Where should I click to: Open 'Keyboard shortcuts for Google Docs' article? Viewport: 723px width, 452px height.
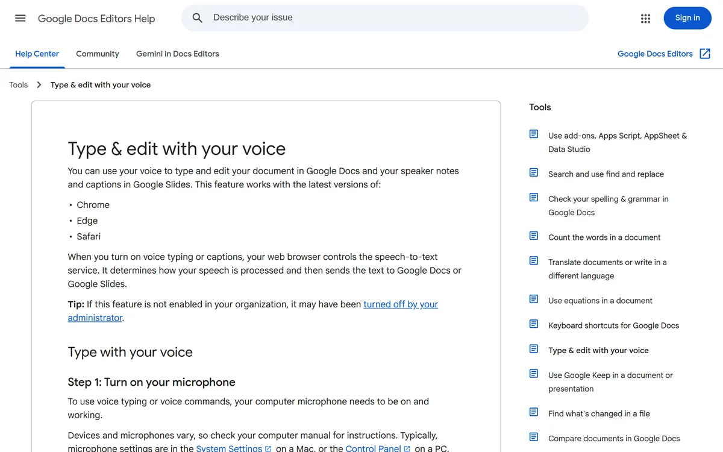click(x=613, y=325)
